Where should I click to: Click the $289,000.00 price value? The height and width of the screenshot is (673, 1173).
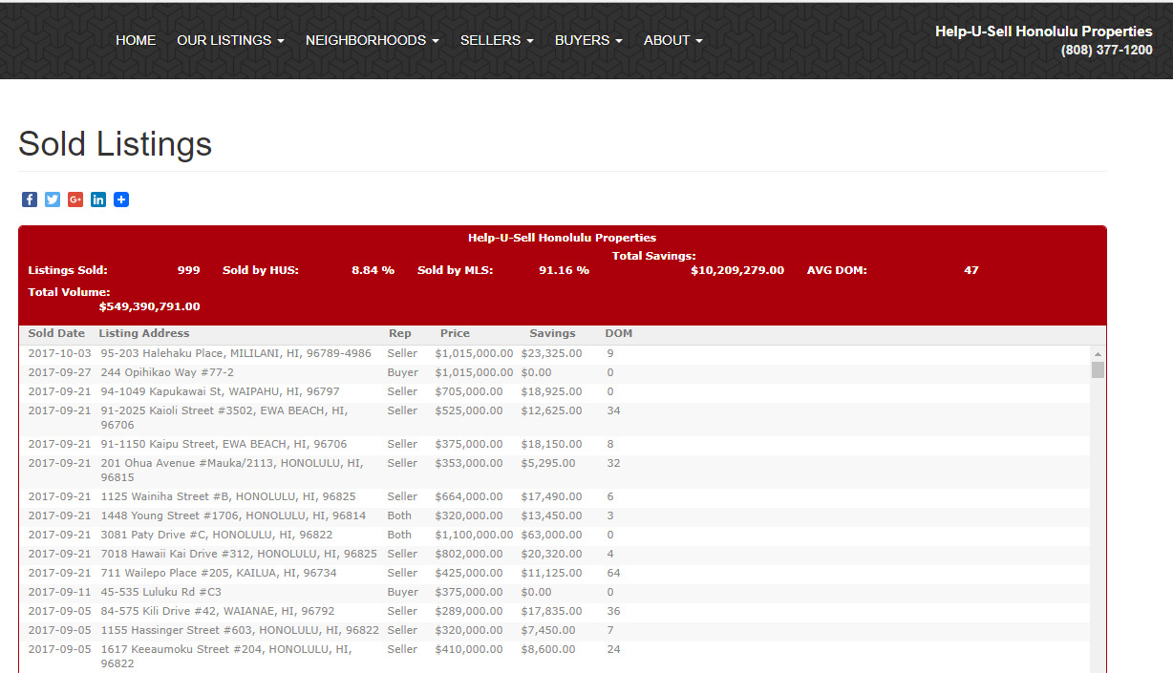click(468, 611)
